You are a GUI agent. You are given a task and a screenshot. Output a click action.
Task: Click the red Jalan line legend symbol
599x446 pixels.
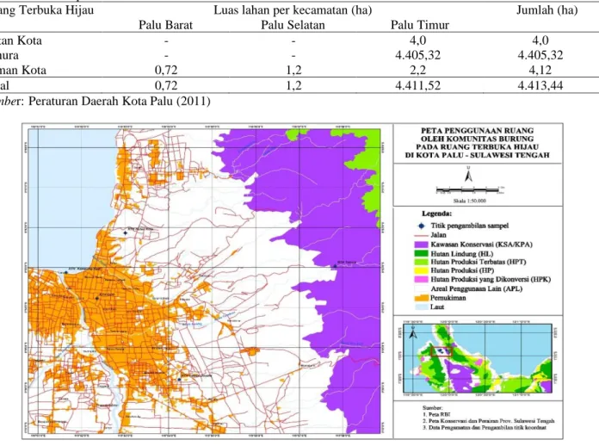422,235
